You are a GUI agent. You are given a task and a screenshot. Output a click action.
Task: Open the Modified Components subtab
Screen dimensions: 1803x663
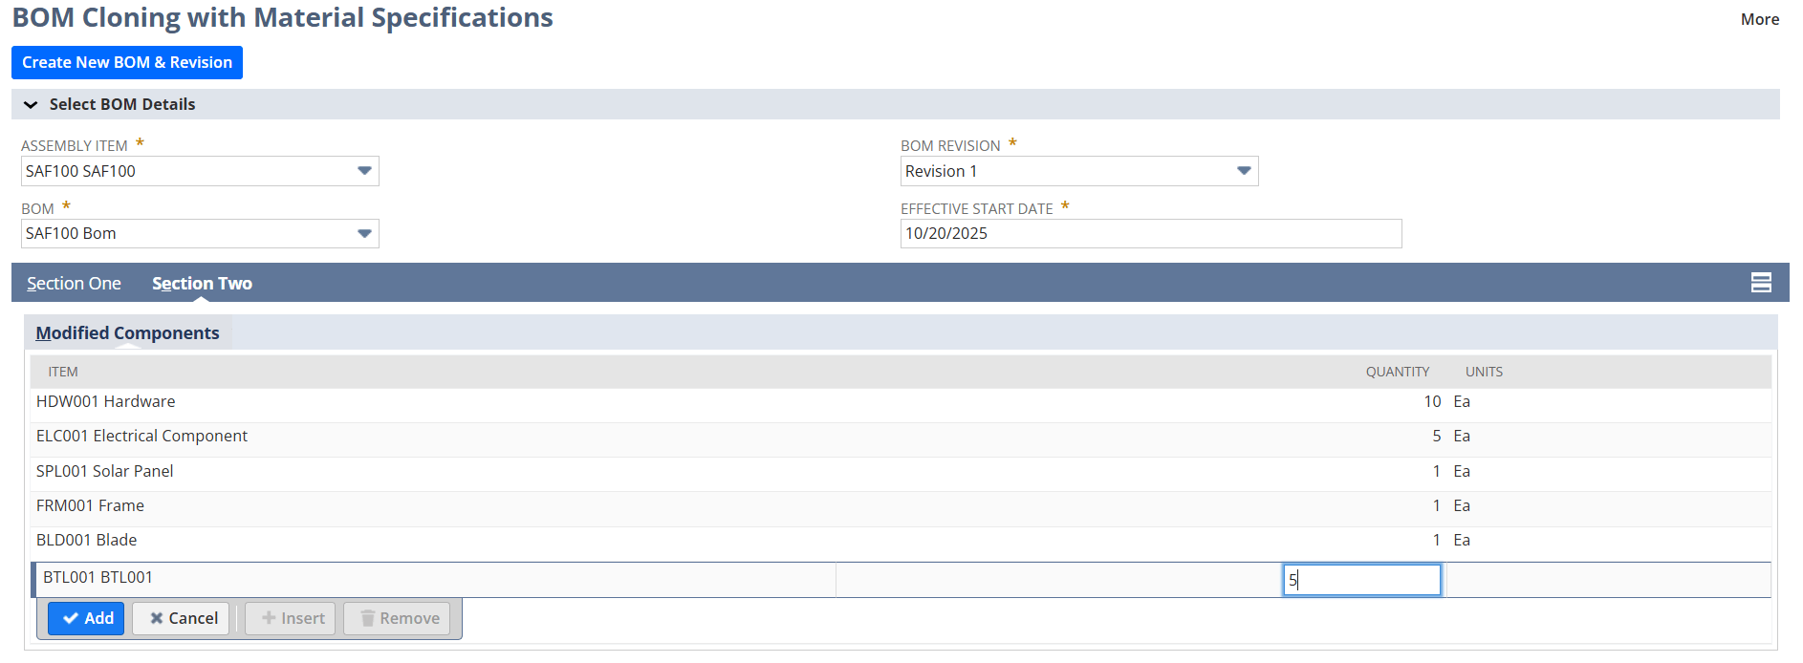click(x=128, y=332)
